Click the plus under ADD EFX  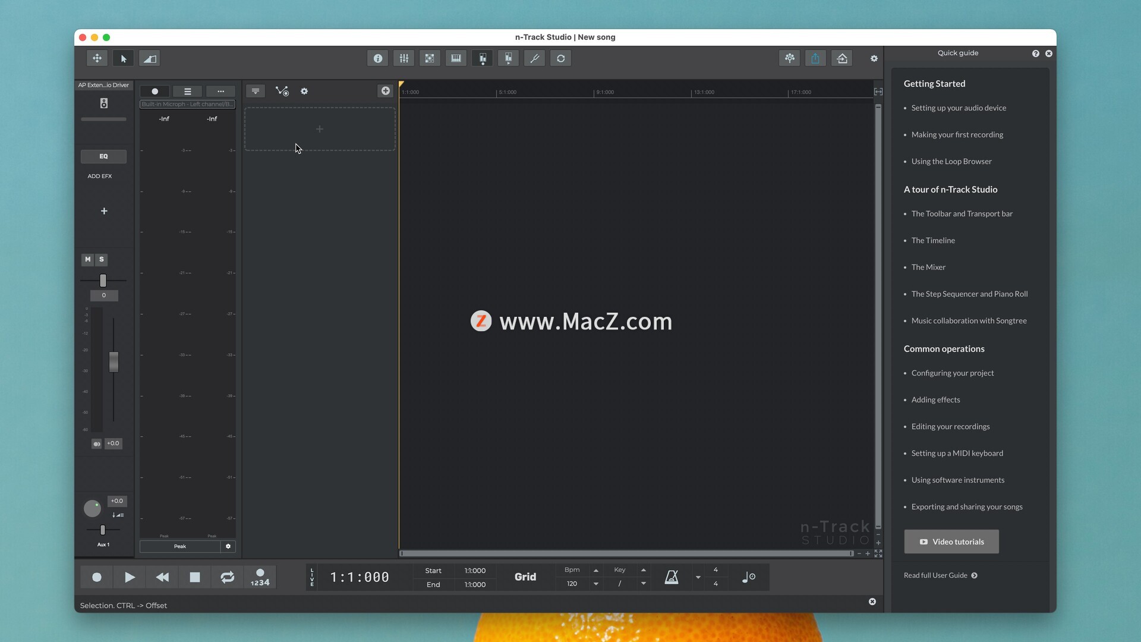[x=104, y=211]
